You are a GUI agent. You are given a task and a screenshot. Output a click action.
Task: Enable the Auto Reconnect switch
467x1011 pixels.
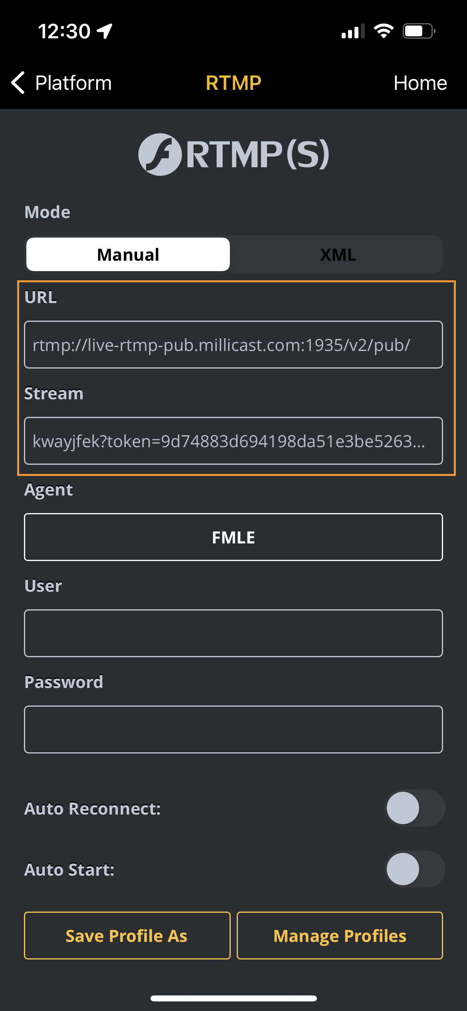tap(414, 808)
